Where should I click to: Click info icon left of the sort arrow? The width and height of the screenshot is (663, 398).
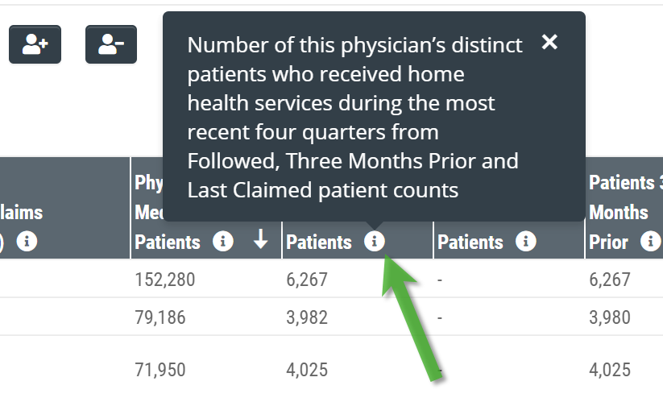(x=223, y=241)
